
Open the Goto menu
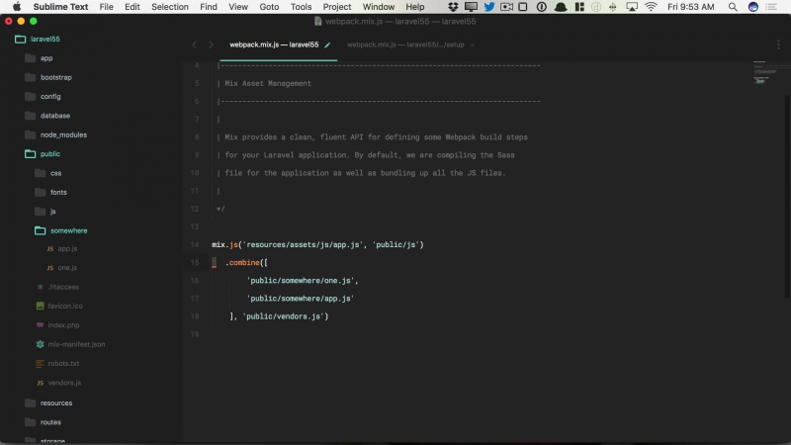point(269,7)
